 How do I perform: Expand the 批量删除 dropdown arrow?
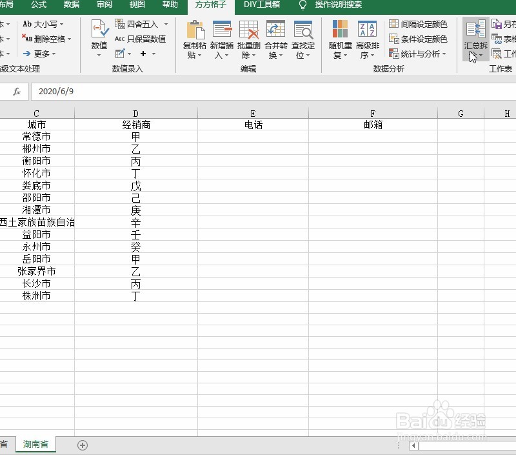253,56
